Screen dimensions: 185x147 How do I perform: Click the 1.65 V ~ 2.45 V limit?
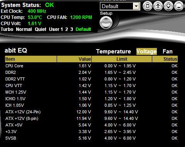tap(120, 72)
